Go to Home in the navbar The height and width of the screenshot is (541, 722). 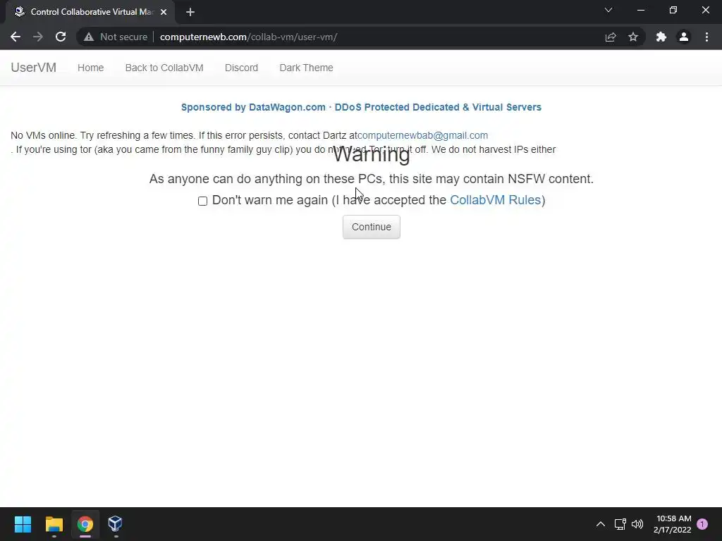[x=91, y=68]
